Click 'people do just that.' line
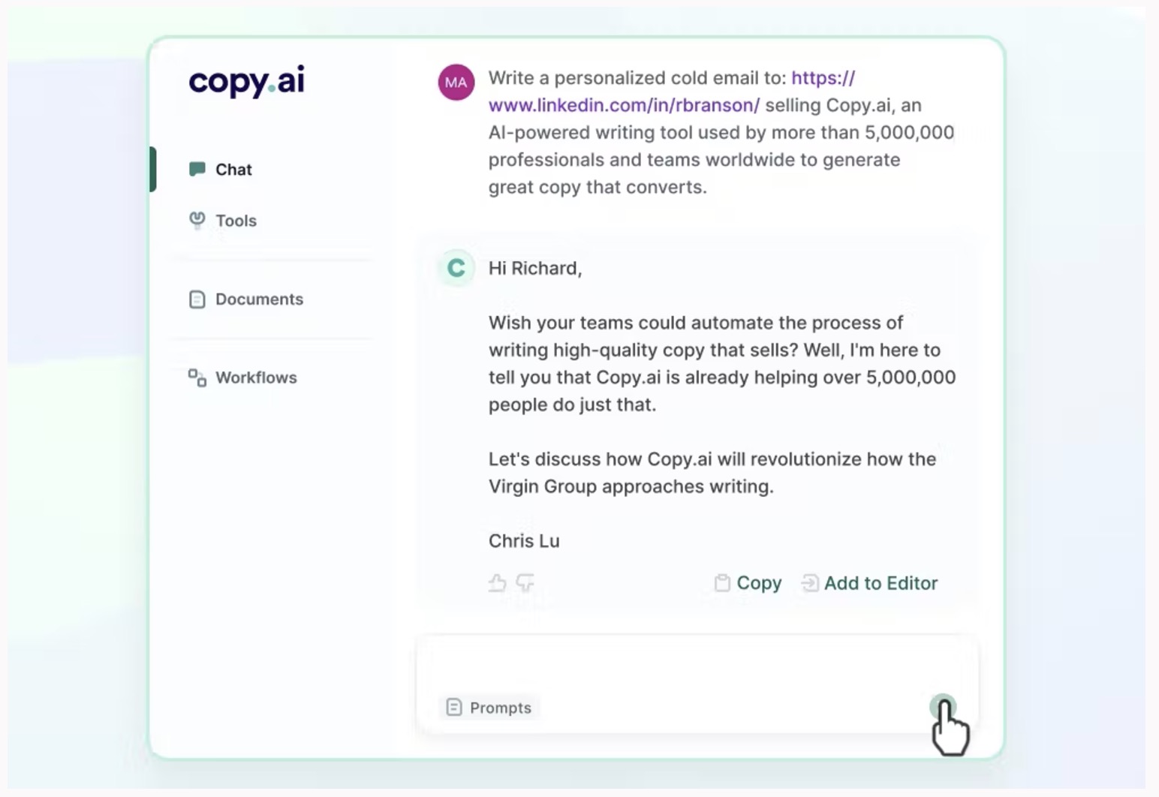Viewport: 1159px width, 797px height. pyautogui.click(x=572, y=405)
